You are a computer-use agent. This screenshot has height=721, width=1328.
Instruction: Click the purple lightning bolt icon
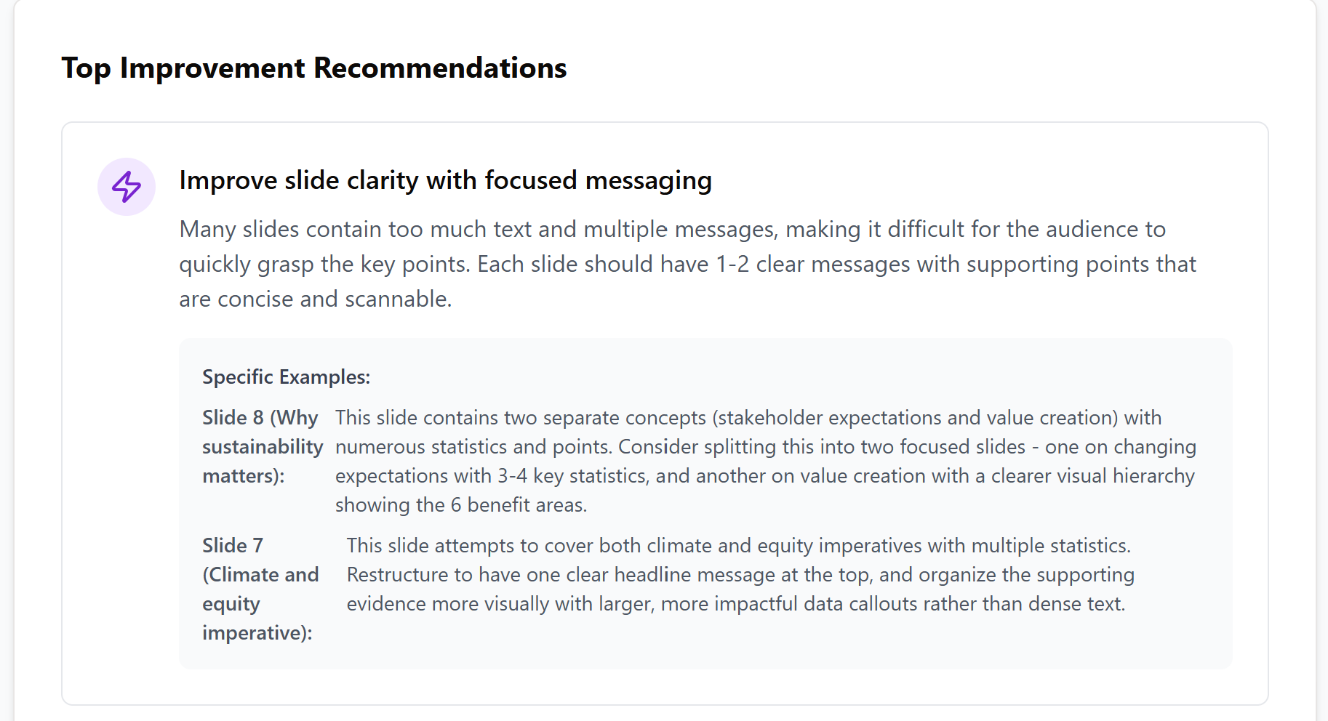coord(127,187)
